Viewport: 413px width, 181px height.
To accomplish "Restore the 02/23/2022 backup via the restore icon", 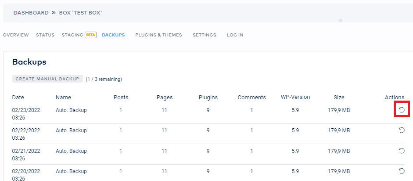I will (x=402, y=109).
